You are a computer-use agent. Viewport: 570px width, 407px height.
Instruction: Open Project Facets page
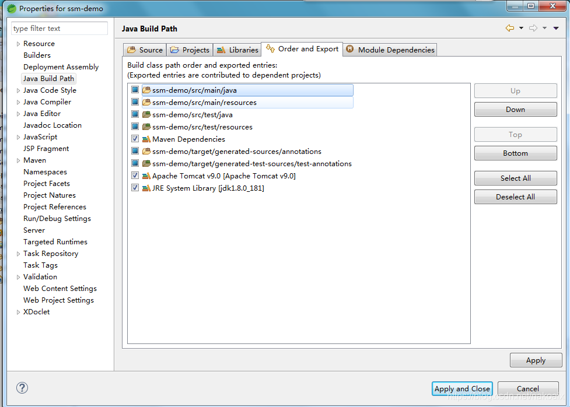47,184
